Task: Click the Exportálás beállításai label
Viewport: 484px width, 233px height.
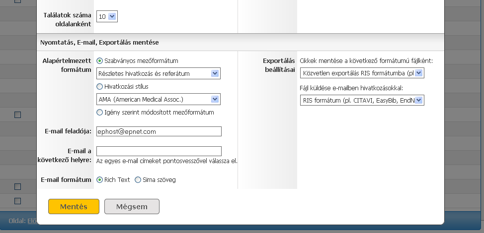Action: click(279, 65)
